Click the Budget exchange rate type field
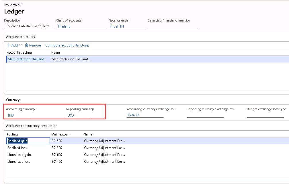This screenshot has width=289, height=184. 265,115
